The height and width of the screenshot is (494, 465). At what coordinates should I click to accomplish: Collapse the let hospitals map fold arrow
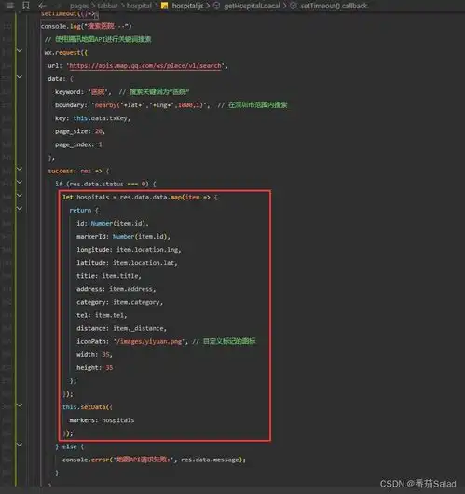tap(20, 196)
